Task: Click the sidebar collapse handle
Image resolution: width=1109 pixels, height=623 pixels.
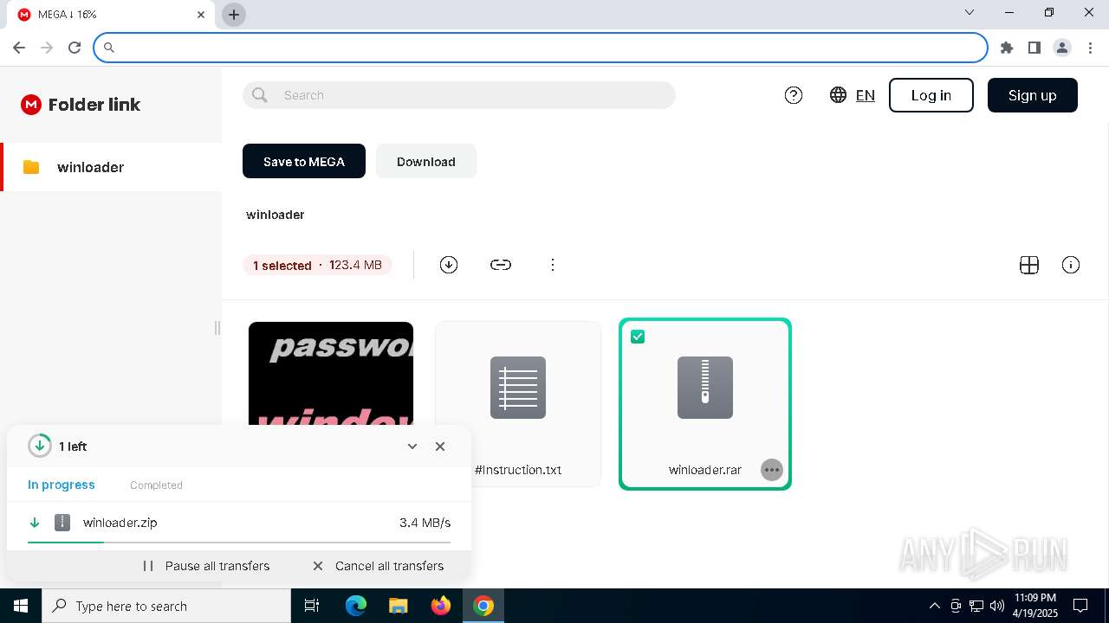Action: point(217,328)
